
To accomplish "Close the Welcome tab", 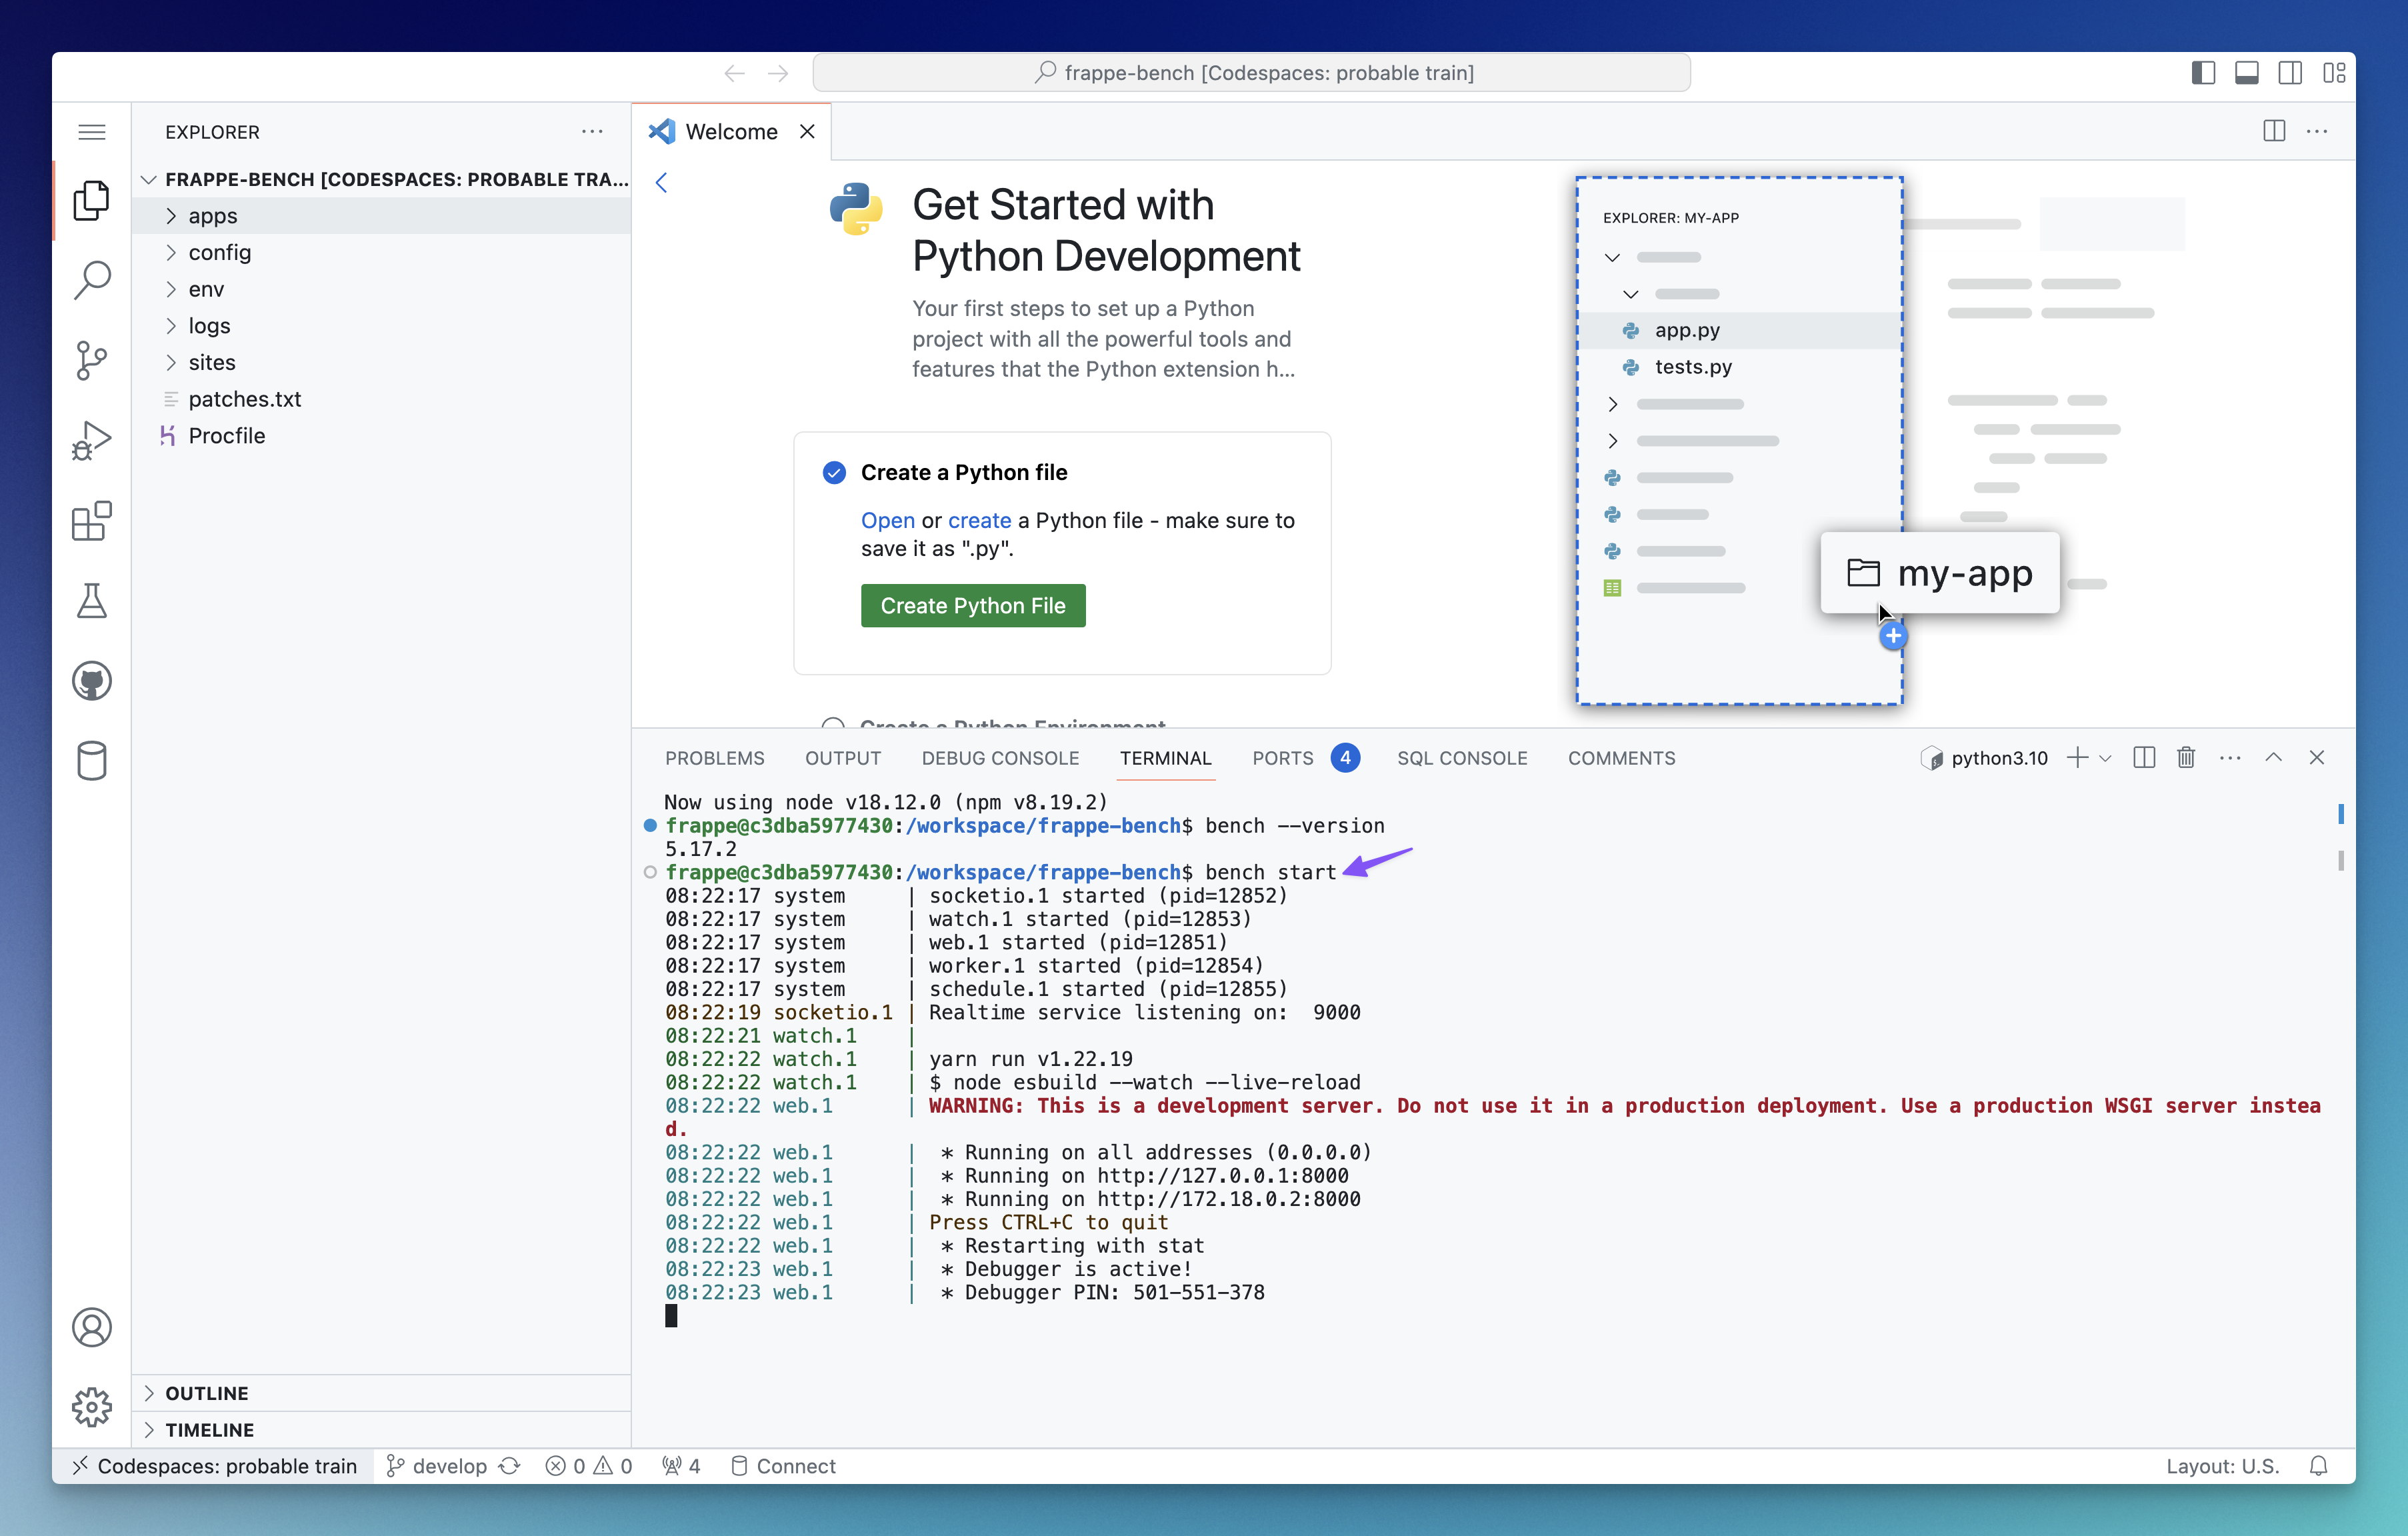I will (x=807, y=131).
